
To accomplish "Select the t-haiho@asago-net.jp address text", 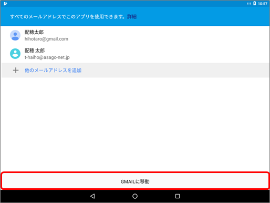I will point(47,57).
